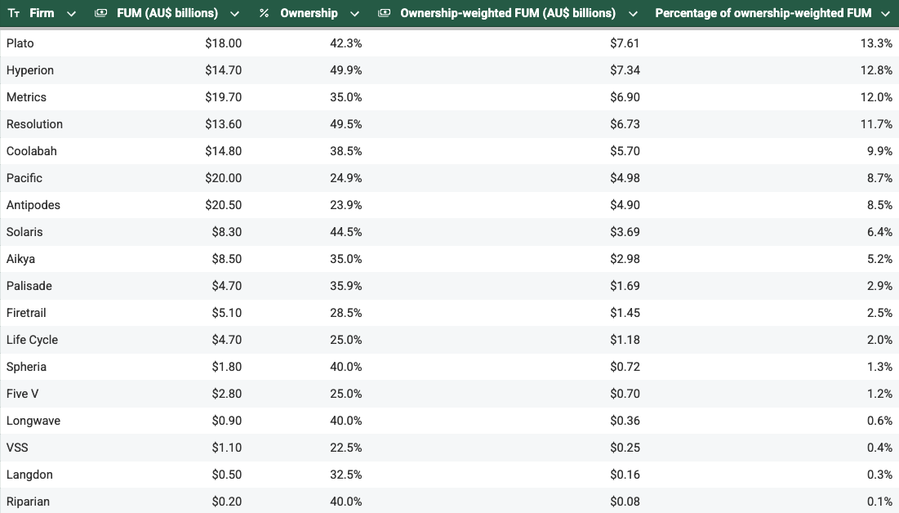This screenshot has width=899, height=513.
Task: Select the Five V firm cell
Action: coord(23,394)
